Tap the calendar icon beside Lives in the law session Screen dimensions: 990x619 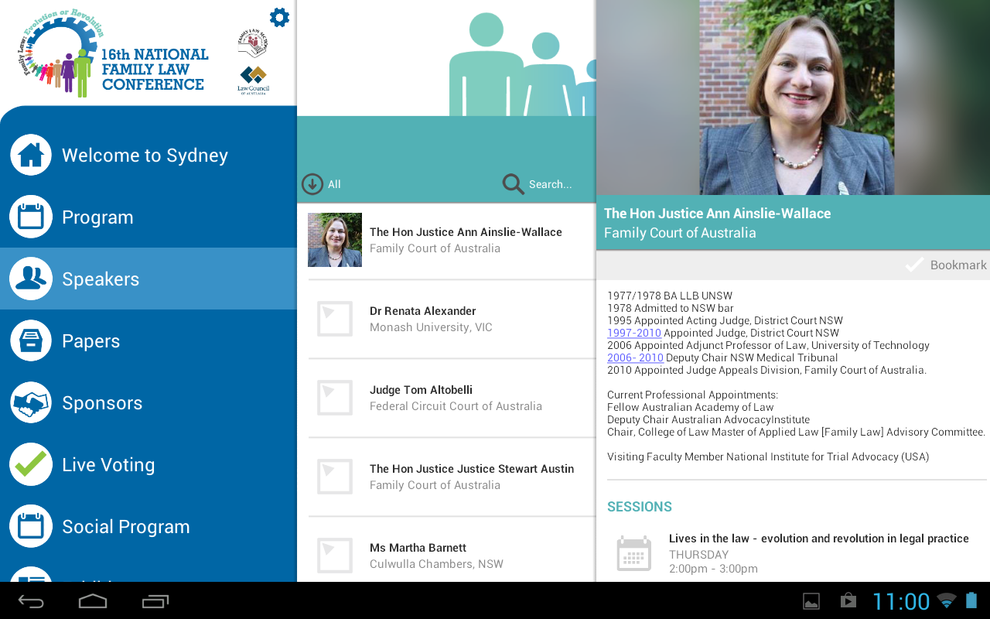point(634,553)
